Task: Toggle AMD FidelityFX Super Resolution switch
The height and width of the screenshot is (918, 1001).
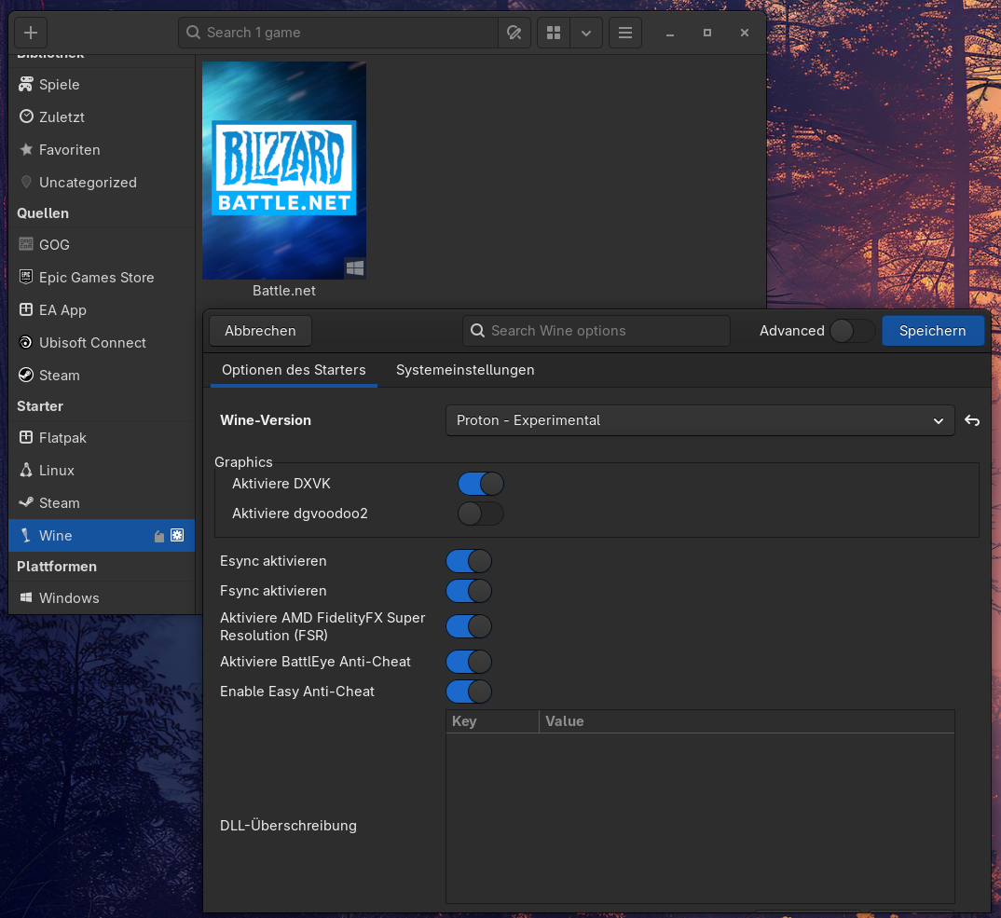Action: pyautogui.click(x=469, y=626)
